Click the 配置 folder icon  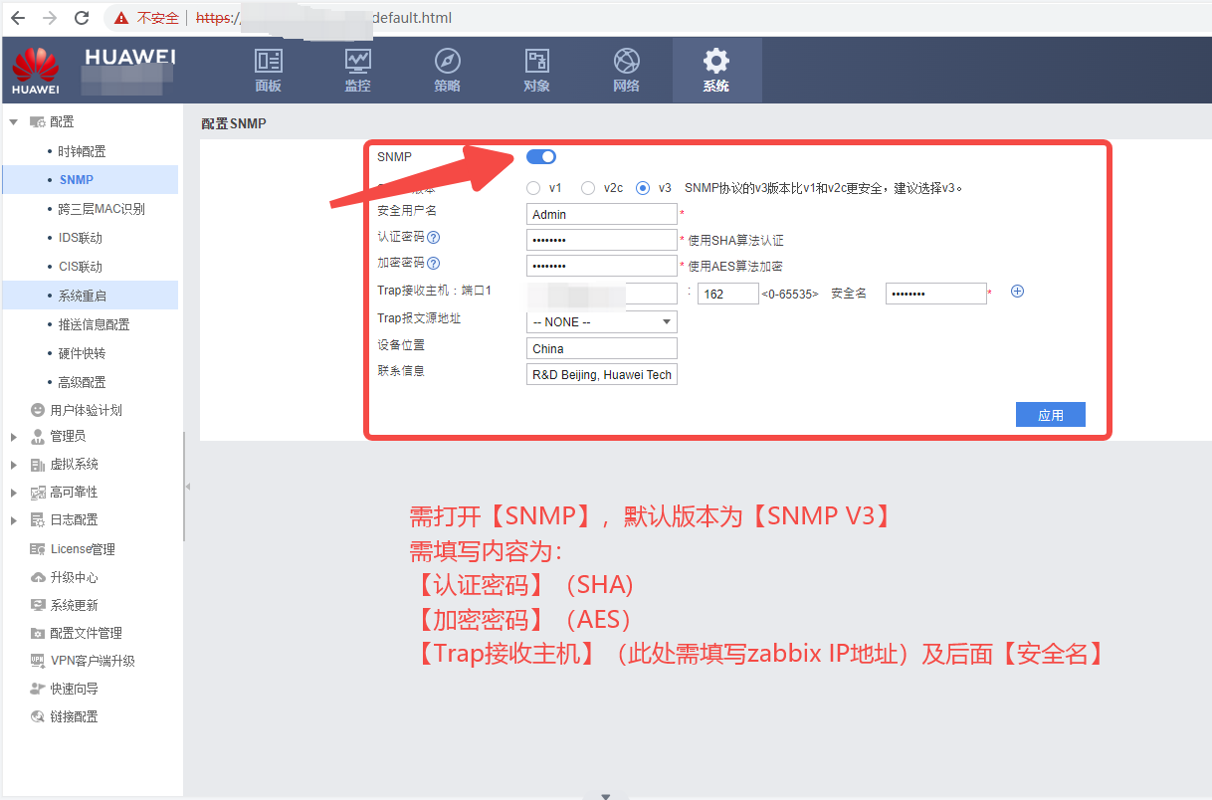pos(37,122)
